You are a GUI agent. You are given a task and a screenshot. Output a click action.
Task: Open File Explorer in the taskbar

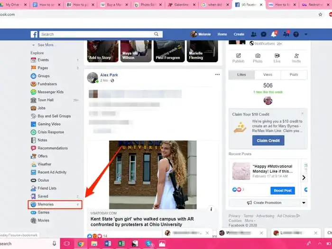pos(94,244)
